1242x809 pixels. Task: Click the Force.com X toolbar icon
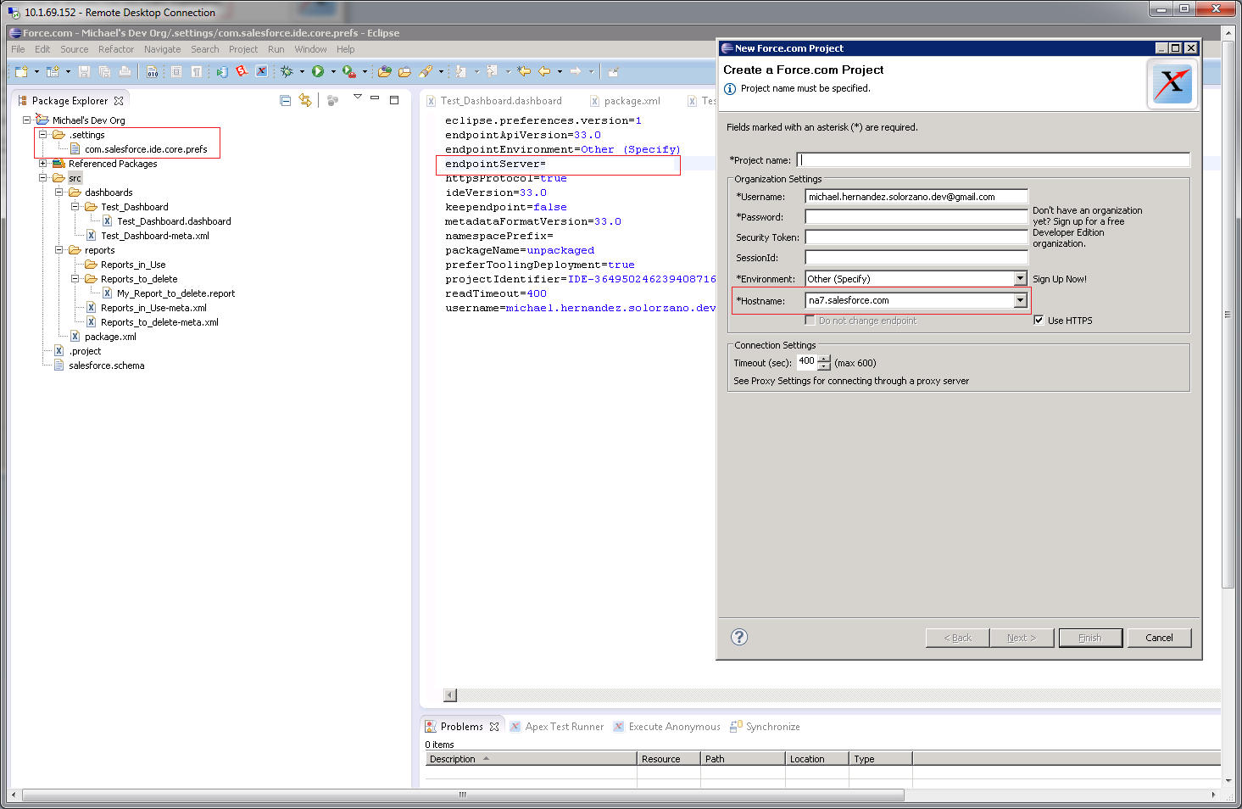262,72
